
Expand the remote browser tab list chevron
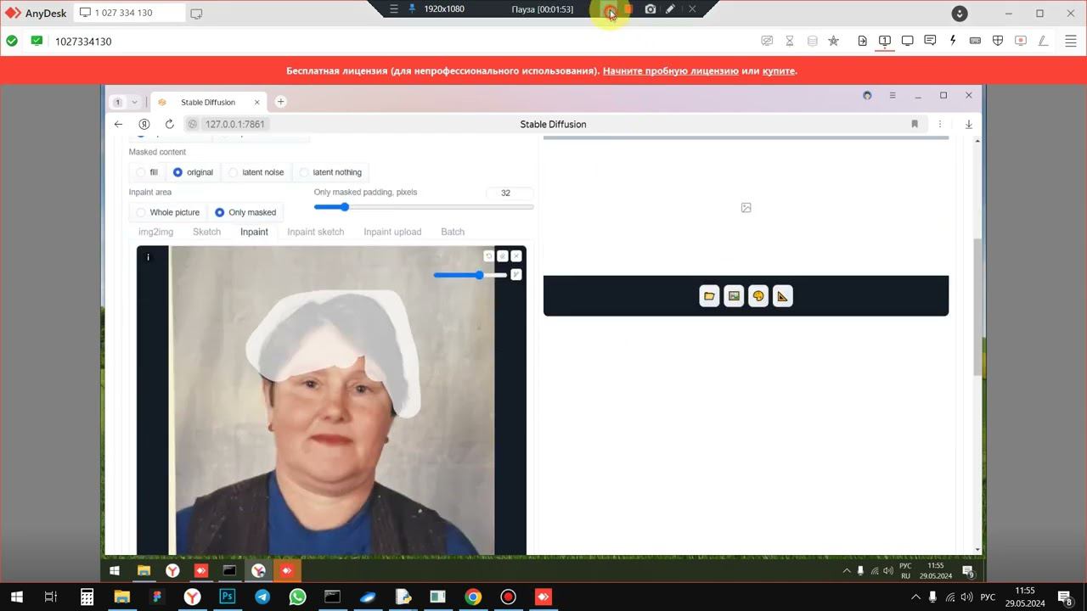(x=134, y=102)
